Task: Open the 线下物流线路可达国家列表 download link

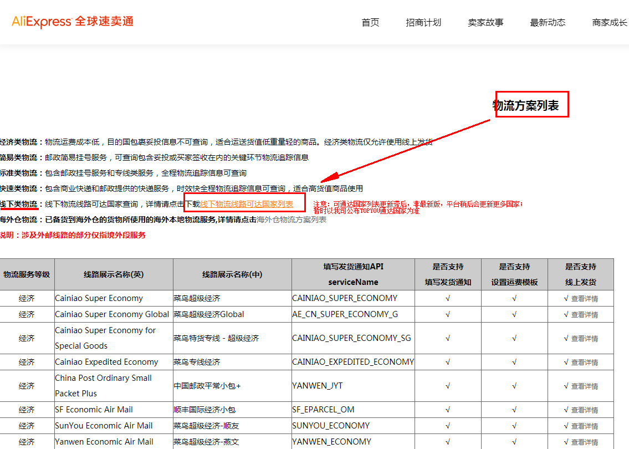Action: 246,204
